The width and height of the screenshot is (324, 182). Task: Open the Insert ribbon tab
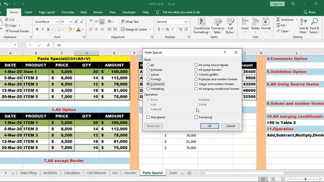28,12
